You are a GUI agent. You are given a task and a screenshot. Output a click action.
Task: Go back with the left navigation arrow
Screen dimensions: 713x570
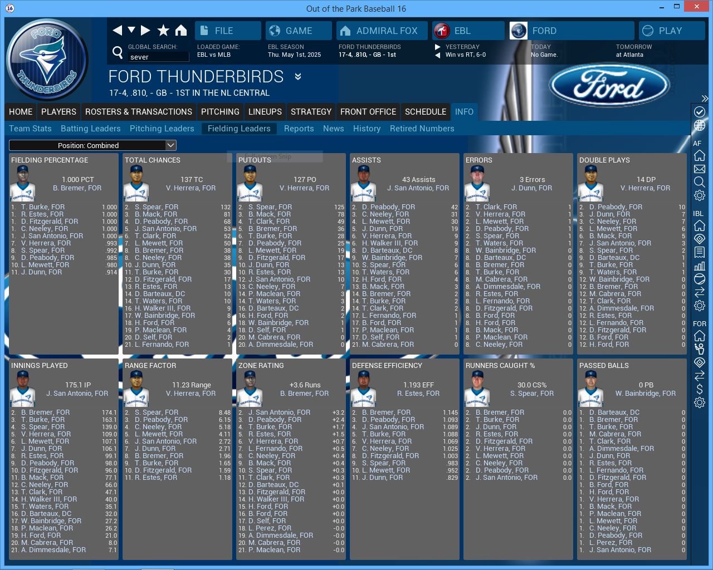point(117,30)
